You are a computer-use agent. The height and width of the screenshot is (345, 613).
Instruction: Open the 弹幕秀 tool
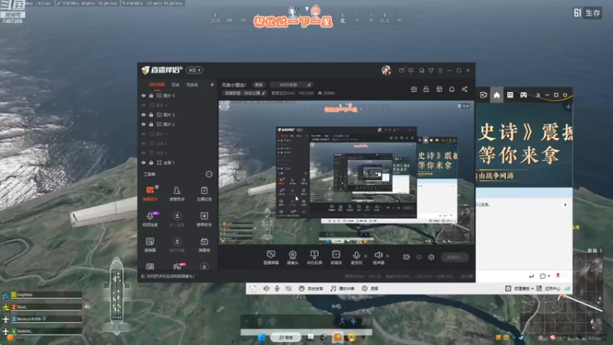[204, 245]
